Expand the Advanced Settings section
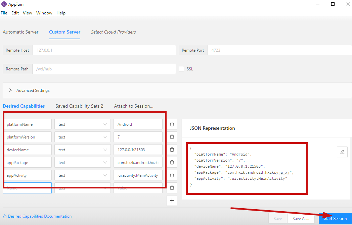 point(10,90)
